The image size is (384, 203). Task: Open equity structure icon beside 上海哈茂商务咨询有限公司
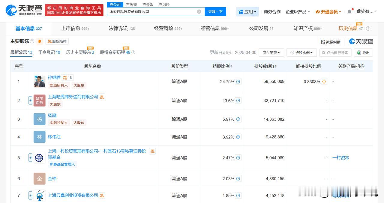[102, 97]
